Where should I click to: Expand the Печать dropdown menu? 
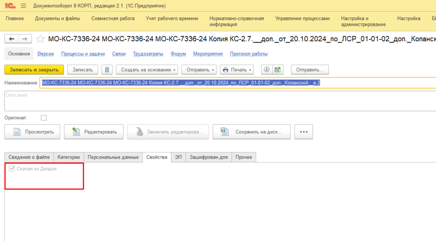236,70
